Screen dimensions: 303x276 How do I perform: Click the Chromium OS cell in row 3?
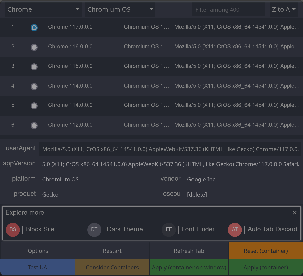(146, 66)
